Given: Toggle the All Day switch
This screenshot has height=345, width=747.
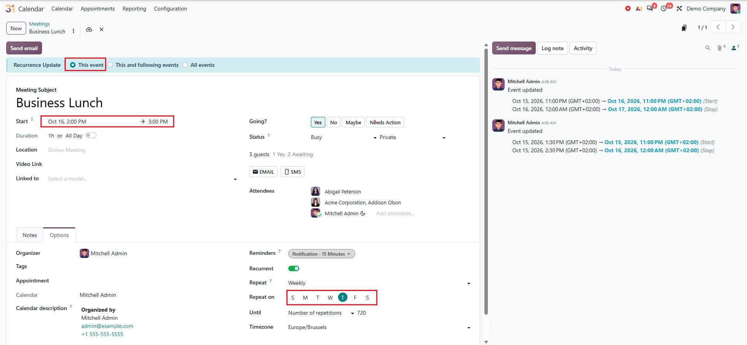Looking at the screenshot, I should [91, 136].
